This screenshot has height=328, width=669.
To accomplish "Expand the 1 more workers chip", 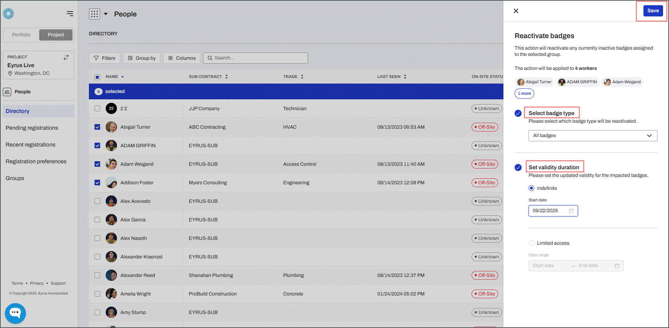I will [x=524, y=93].
